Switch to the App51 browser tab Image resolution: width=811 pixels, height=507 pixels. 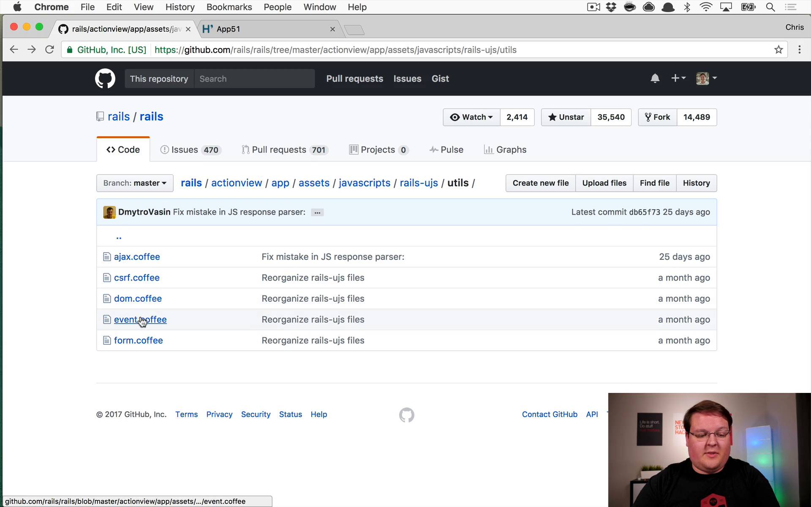coord(268,29)
